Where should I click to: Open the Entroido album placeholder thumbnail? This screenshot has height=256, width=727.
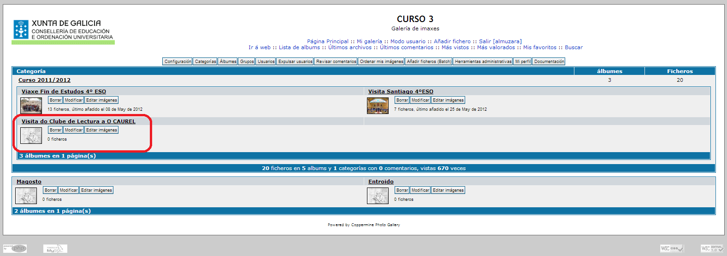(x=378, y=195)
